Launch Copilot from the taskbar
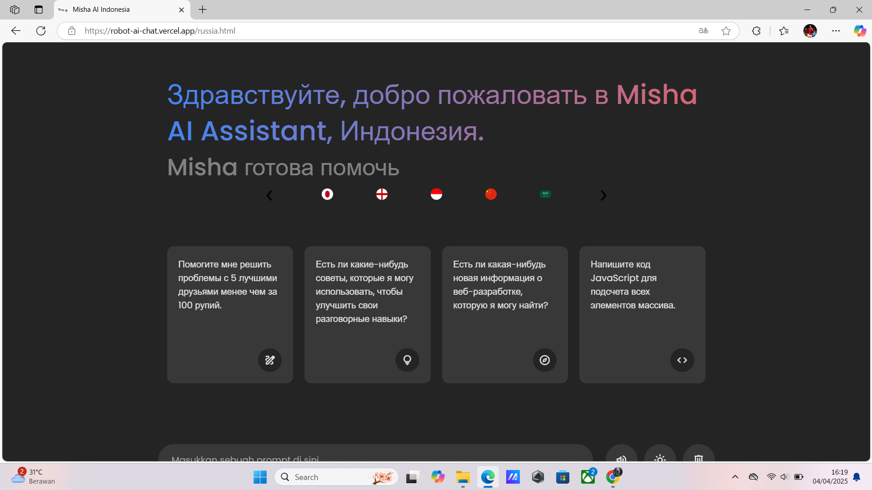This screenshot has height=490, width=872. point(438,477)
